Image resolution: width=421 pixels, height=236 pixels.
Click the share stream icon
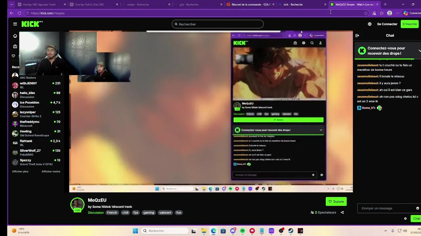pos(342,212)
